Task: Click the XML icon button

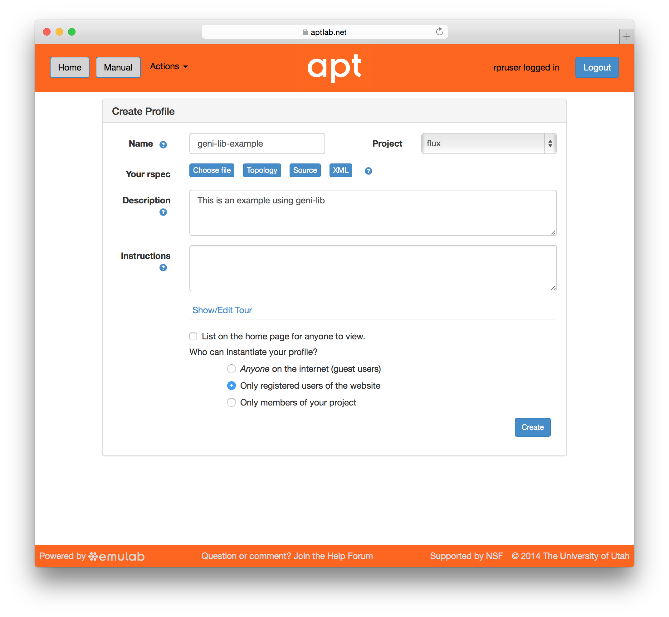Action: click(341, 170)
